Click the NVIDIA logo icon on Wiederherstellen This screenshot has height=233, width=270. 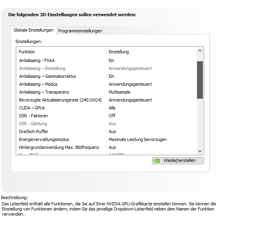(x=157, y=161)
